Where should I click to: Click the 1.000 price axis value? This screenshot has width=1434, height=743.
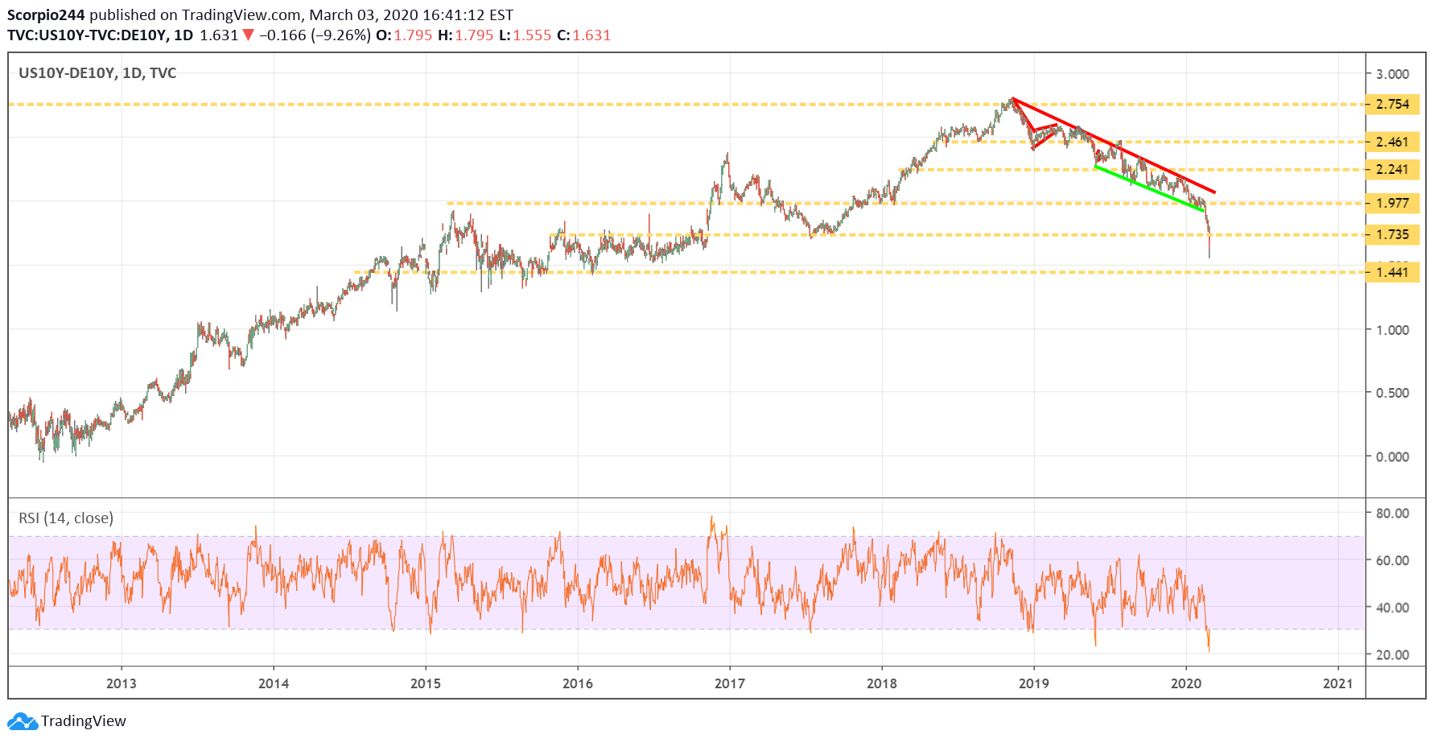pyautogui.click(x=1392, y=330)
